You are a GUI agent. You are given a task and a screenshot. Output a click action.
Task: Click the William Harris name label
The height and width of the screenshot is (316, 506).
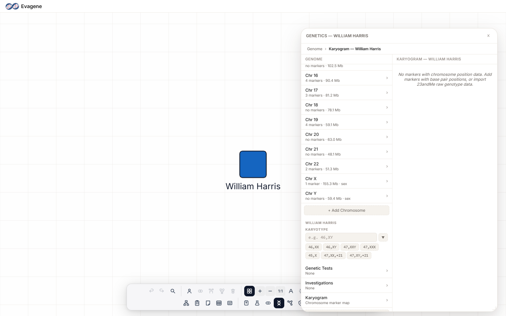253,186
